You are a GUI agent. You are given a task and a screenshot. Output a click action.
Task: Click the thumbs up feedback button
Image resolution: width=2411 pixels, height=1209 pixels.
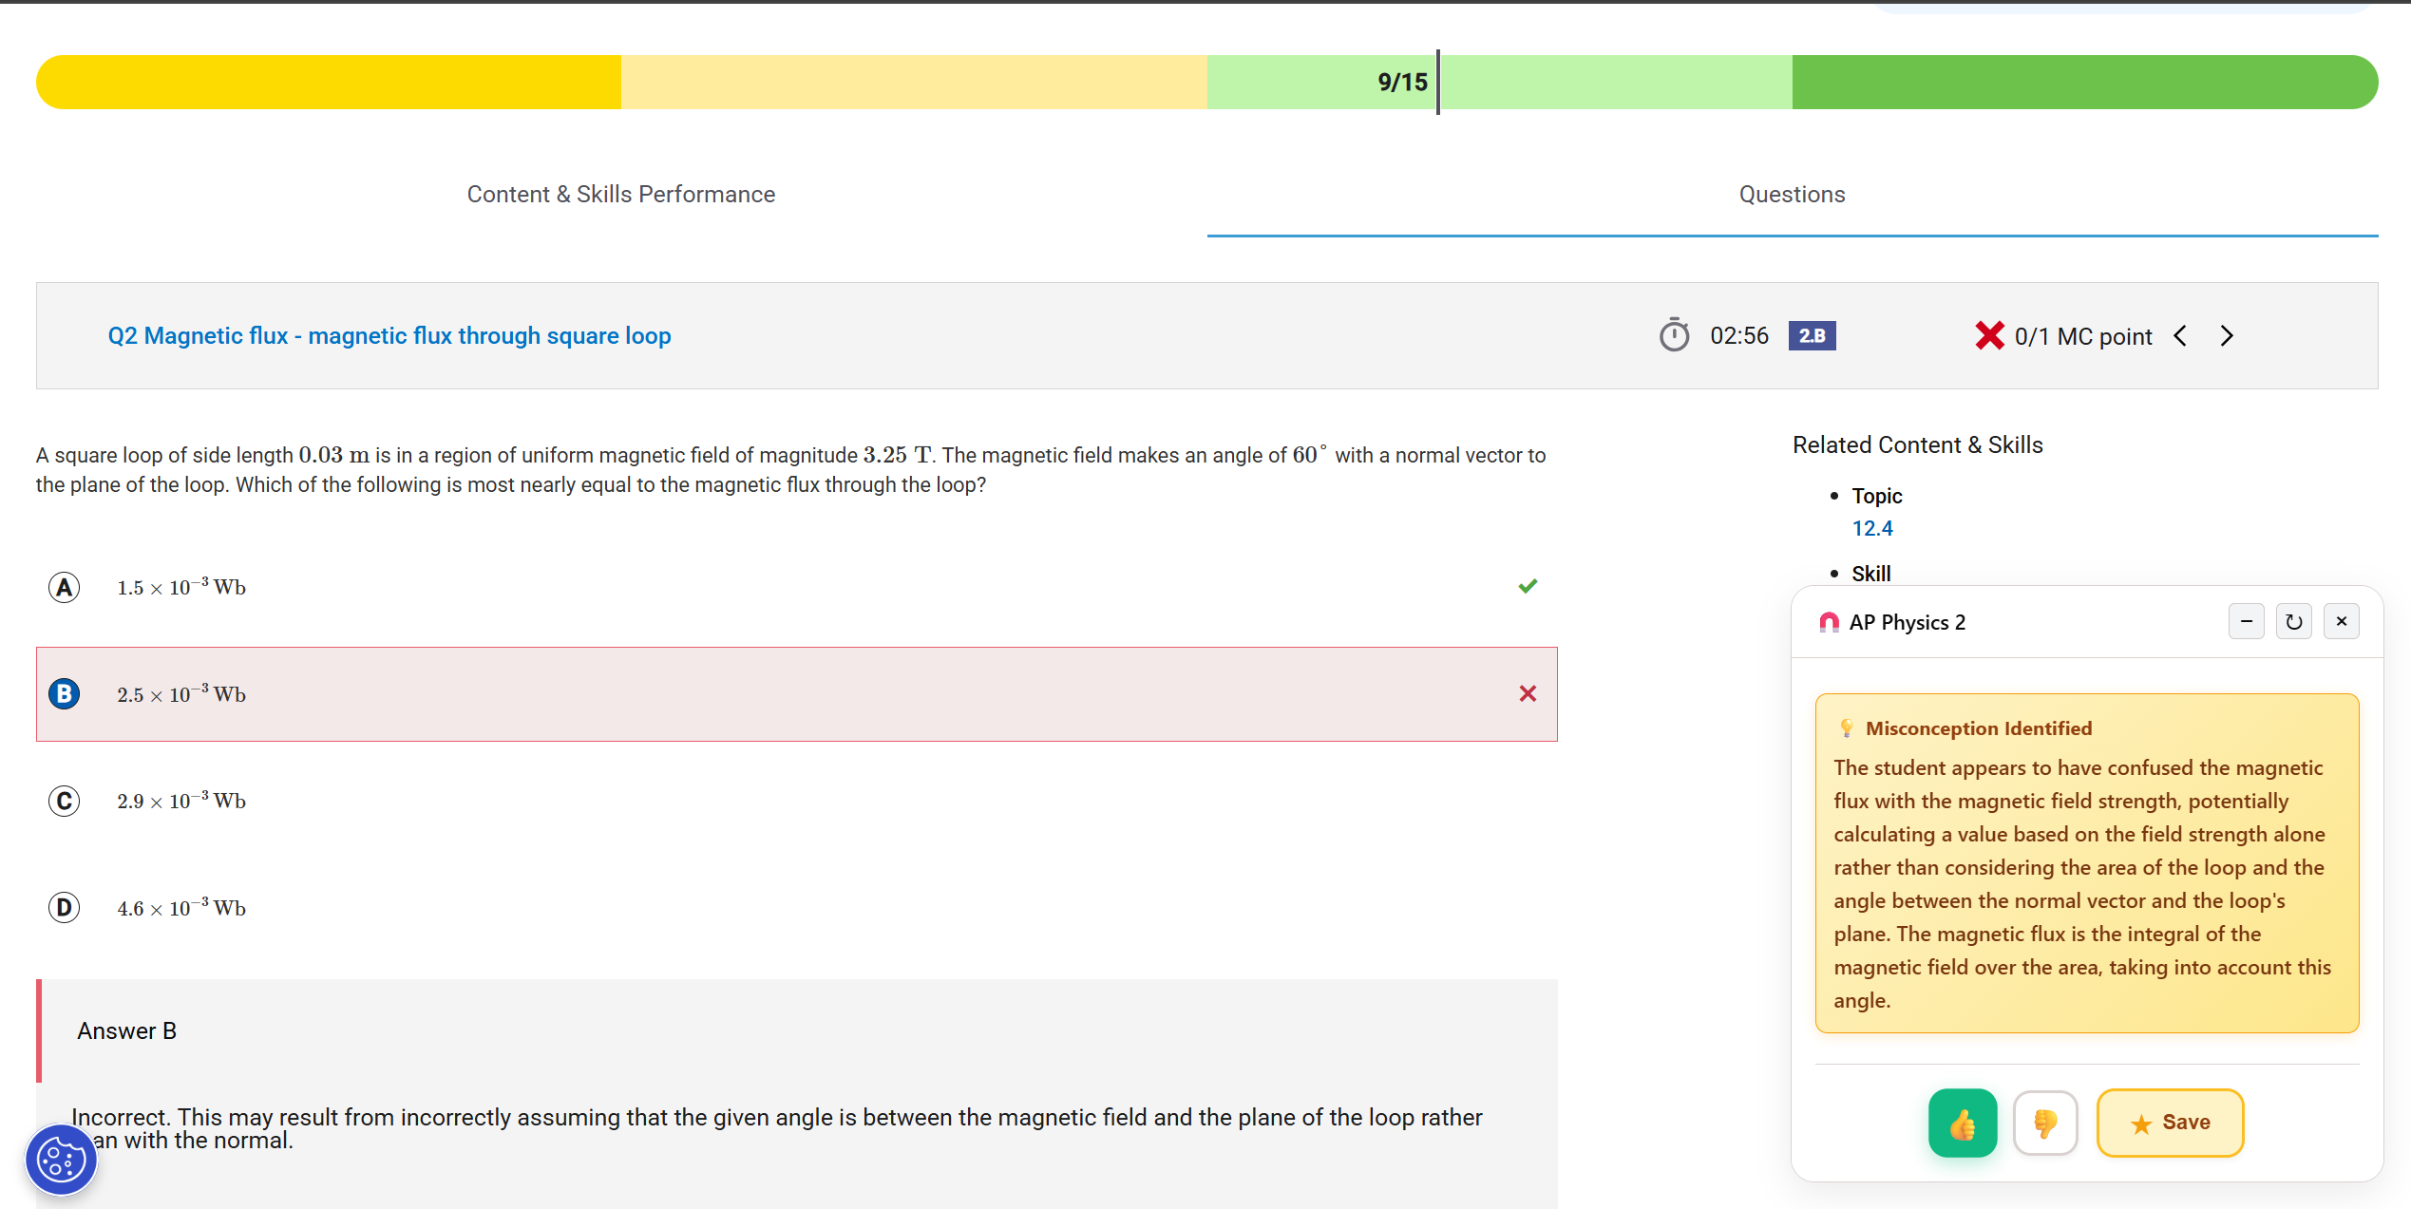click(x=1962, y=1123)
